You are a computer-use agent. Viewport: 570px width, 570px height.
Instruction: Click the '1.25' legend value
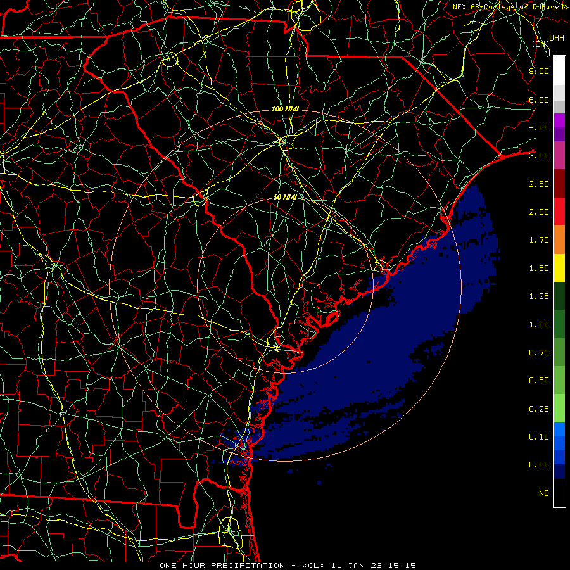[539, 296]
